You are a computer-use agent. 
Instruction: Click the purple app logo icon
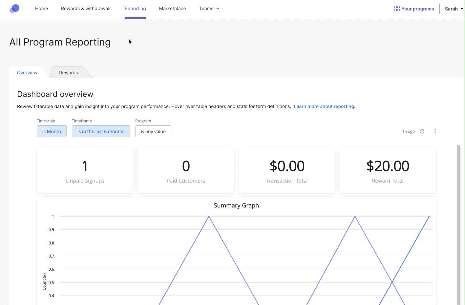[x=14, y=9]
